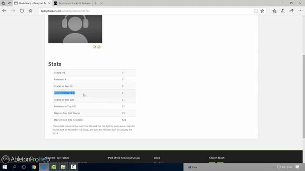Click the page vertical scrollbar thumb
The width and height of the screenshot is (305, 171).
pyautogui.click(x=304, y=96)
